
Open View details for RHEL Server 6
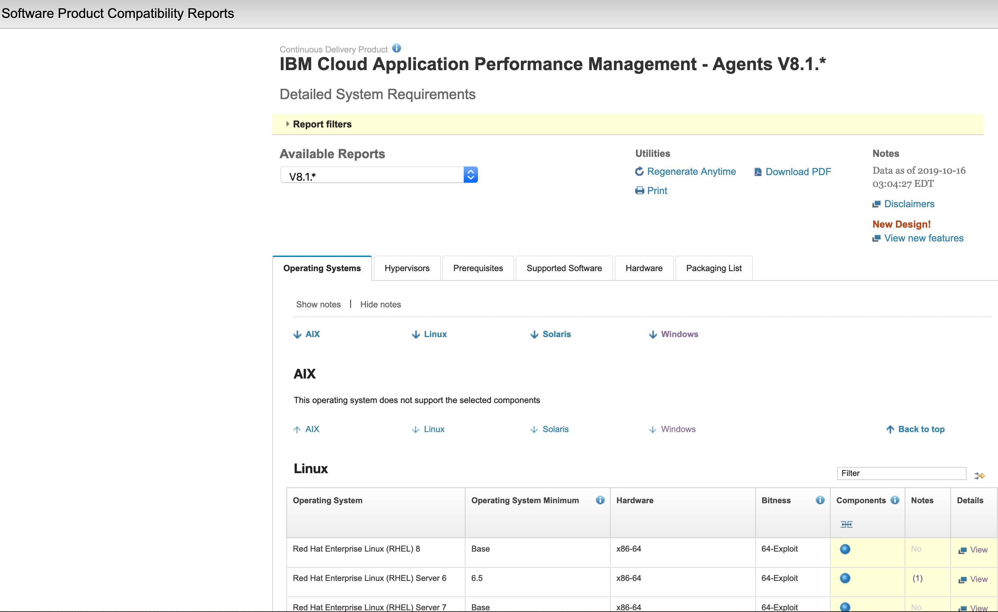pyautogui.click(x=979, y=579)
